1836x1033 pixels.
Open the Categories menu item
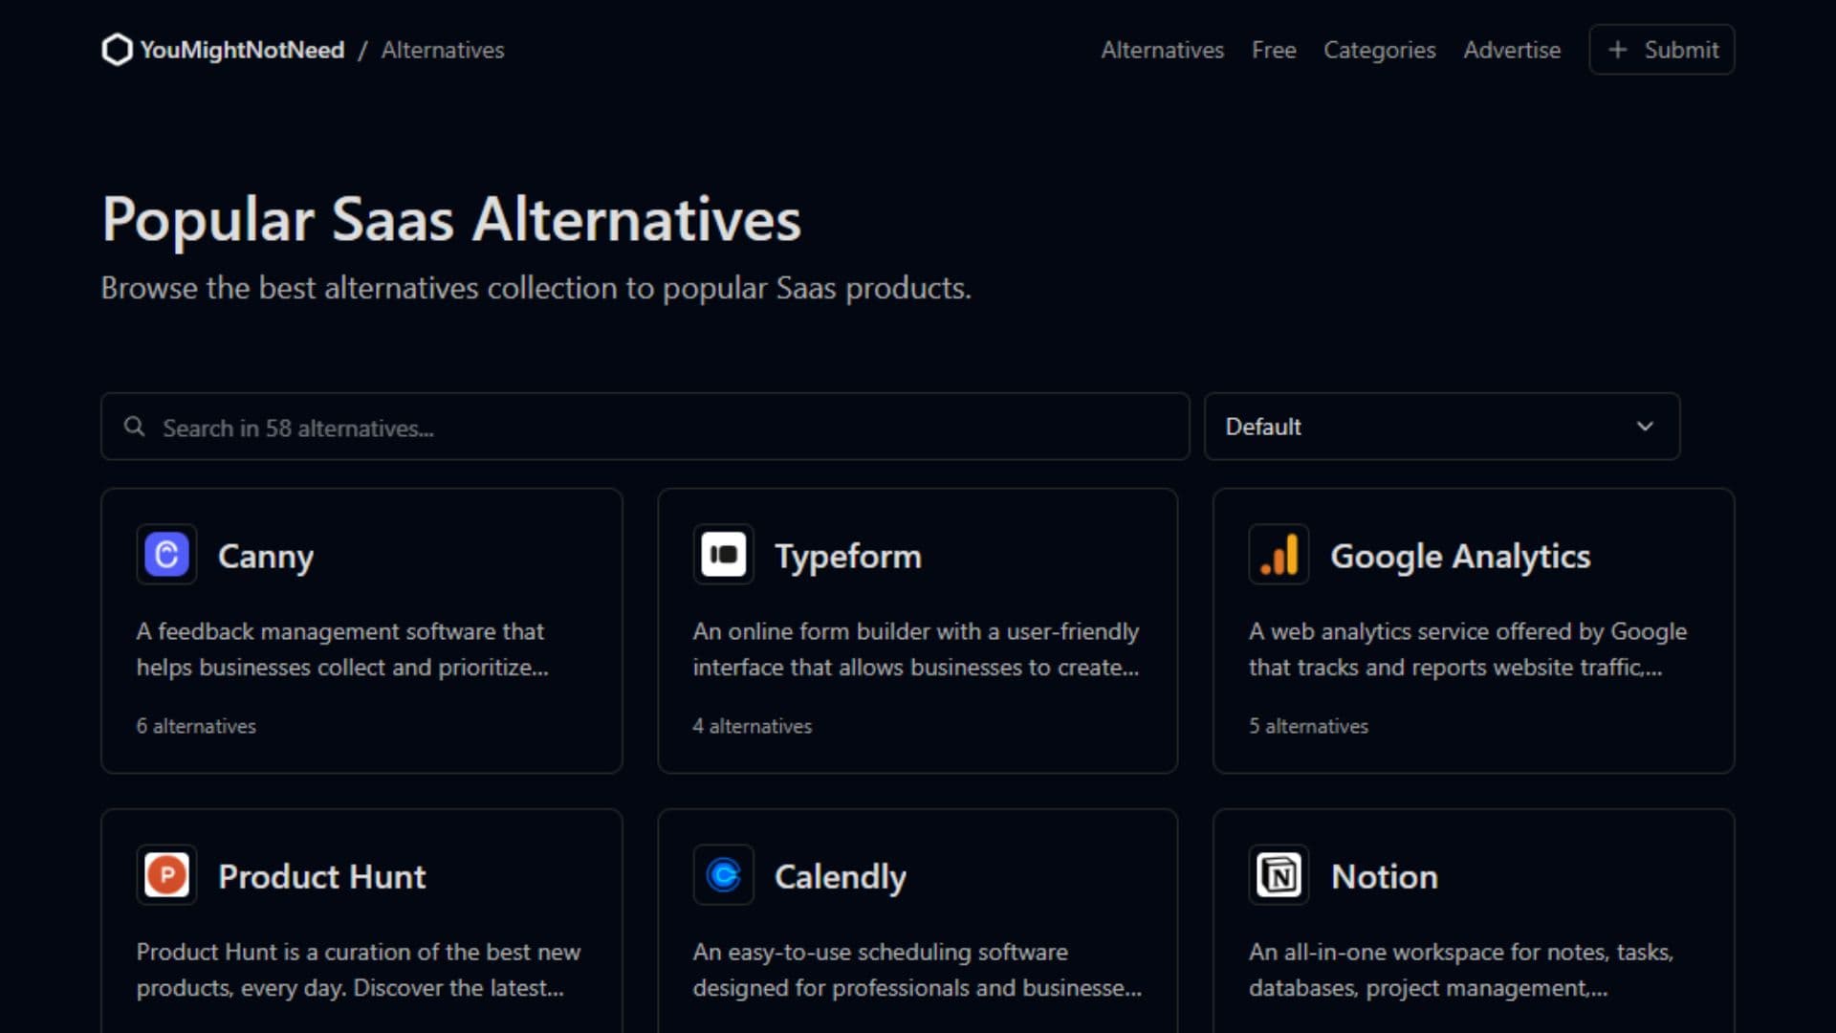click(x=1380, y=50)
